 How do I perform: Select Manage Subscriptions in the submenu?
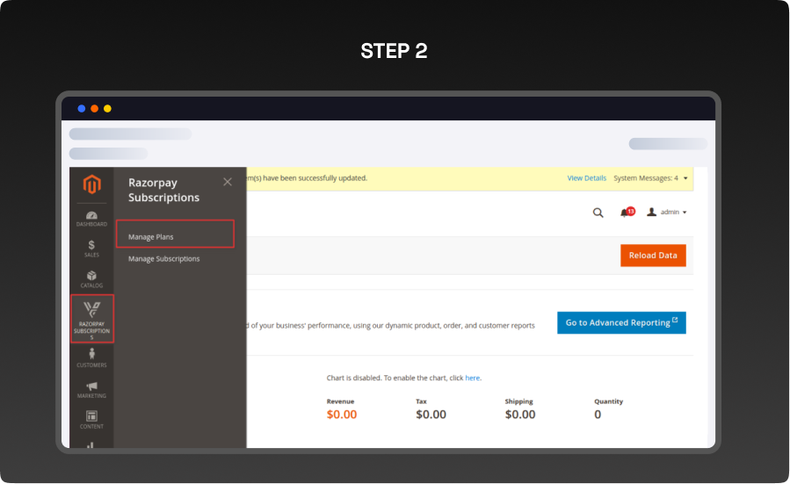pos(164,259)
